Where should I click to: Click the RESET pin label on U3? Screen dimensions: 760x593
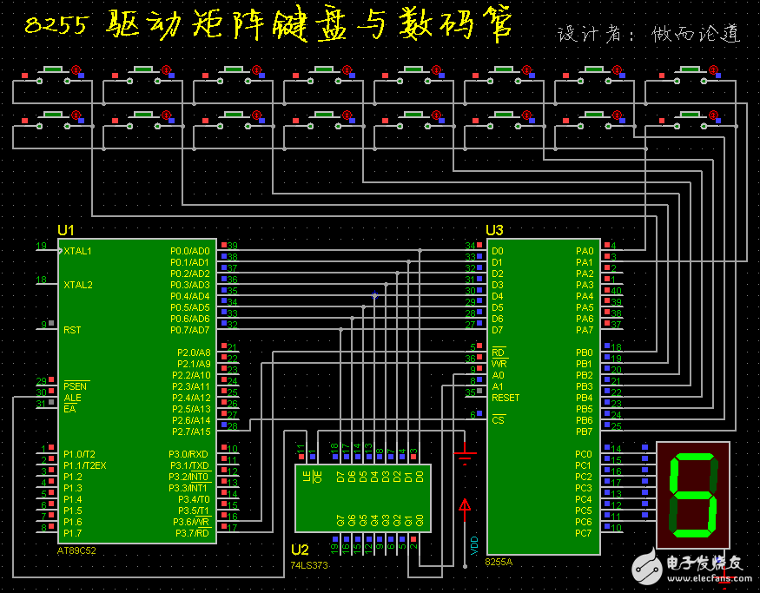506,398
